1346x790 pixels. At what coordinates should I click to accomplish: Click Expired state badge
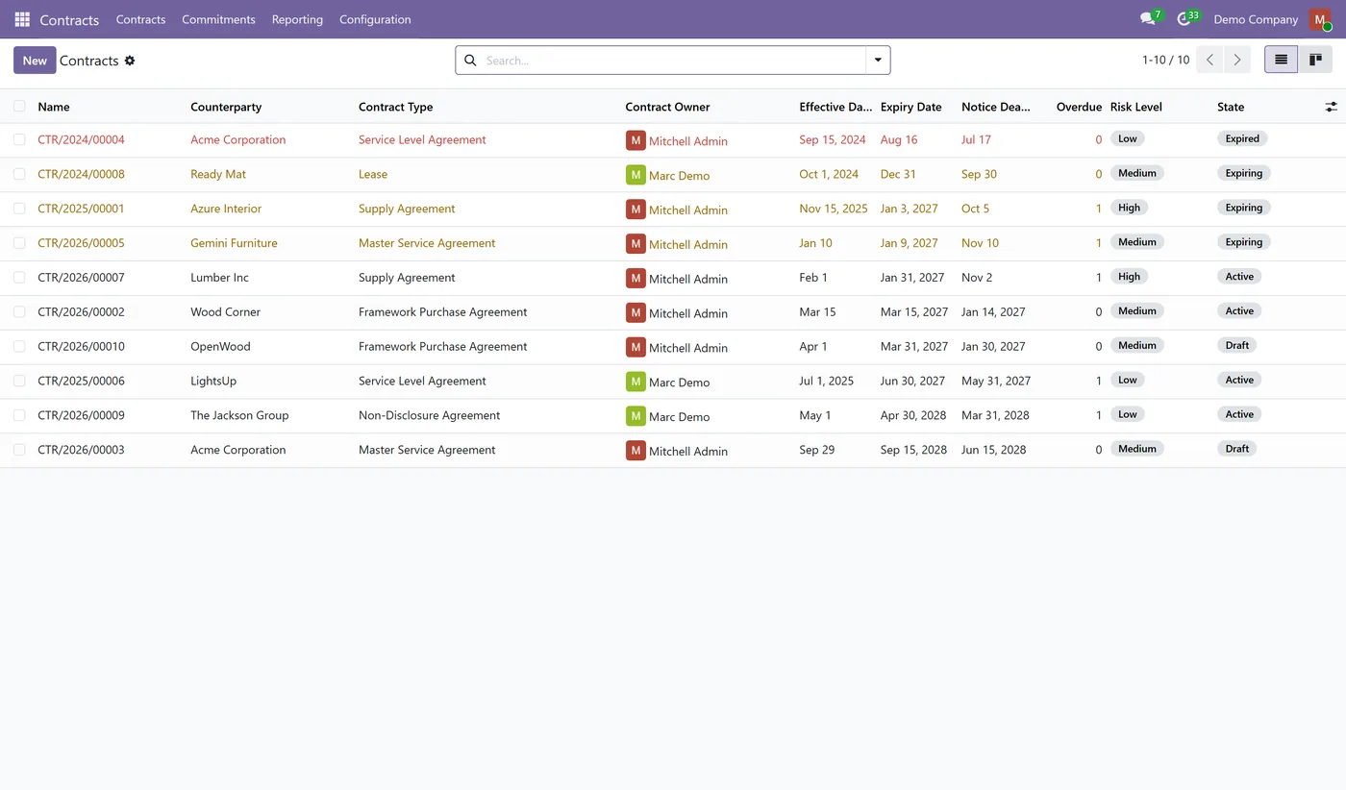1242,139
